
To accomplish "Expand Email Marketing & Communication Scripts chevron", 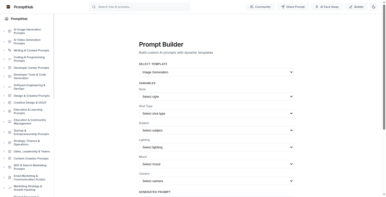I will click(4, 178).
